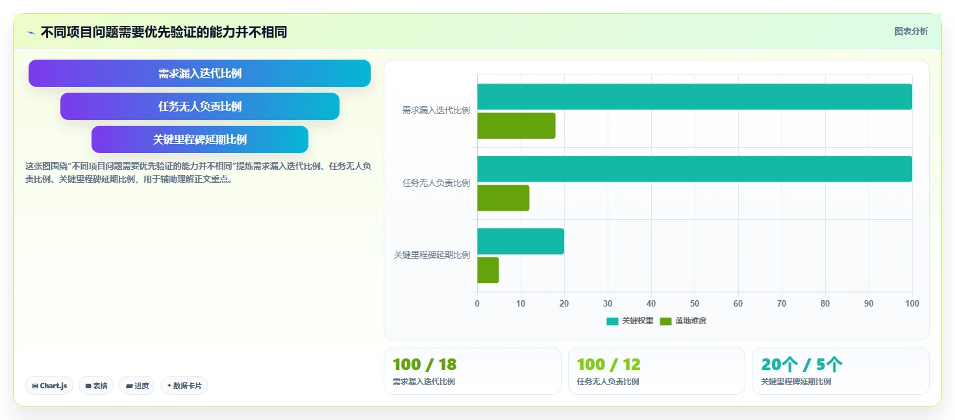Click the teal 任务无人负责比例 bar

pos(695,169)
